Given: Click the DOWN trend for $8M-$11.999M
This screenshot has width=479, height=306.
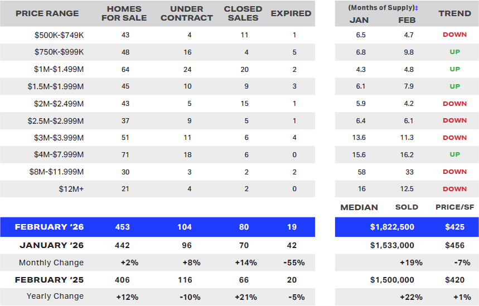Looking at the screenshot, I should coord(454,172).
